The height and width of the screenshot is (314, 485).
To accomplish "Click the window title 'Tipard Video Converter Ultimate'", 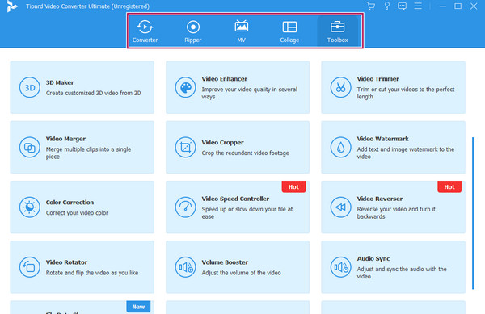I will click(x=87, y=6).
